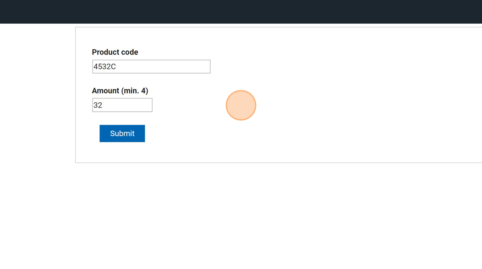The width and height of the screenshot is (482, 269).
Task: Click the peach-colored round marker
Action: click(241, 105)
